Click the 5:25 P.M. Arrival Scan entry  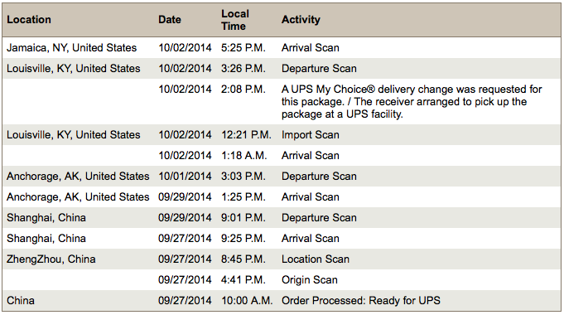(x=282, y=47)
